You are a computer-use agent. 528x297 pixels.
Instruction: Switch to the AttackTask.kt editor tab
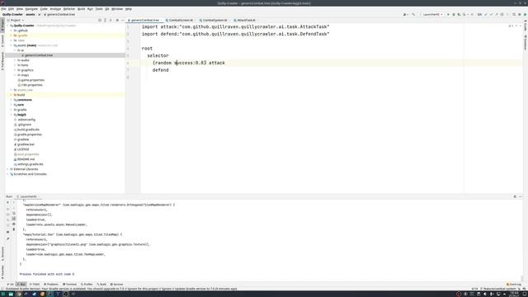246,20
